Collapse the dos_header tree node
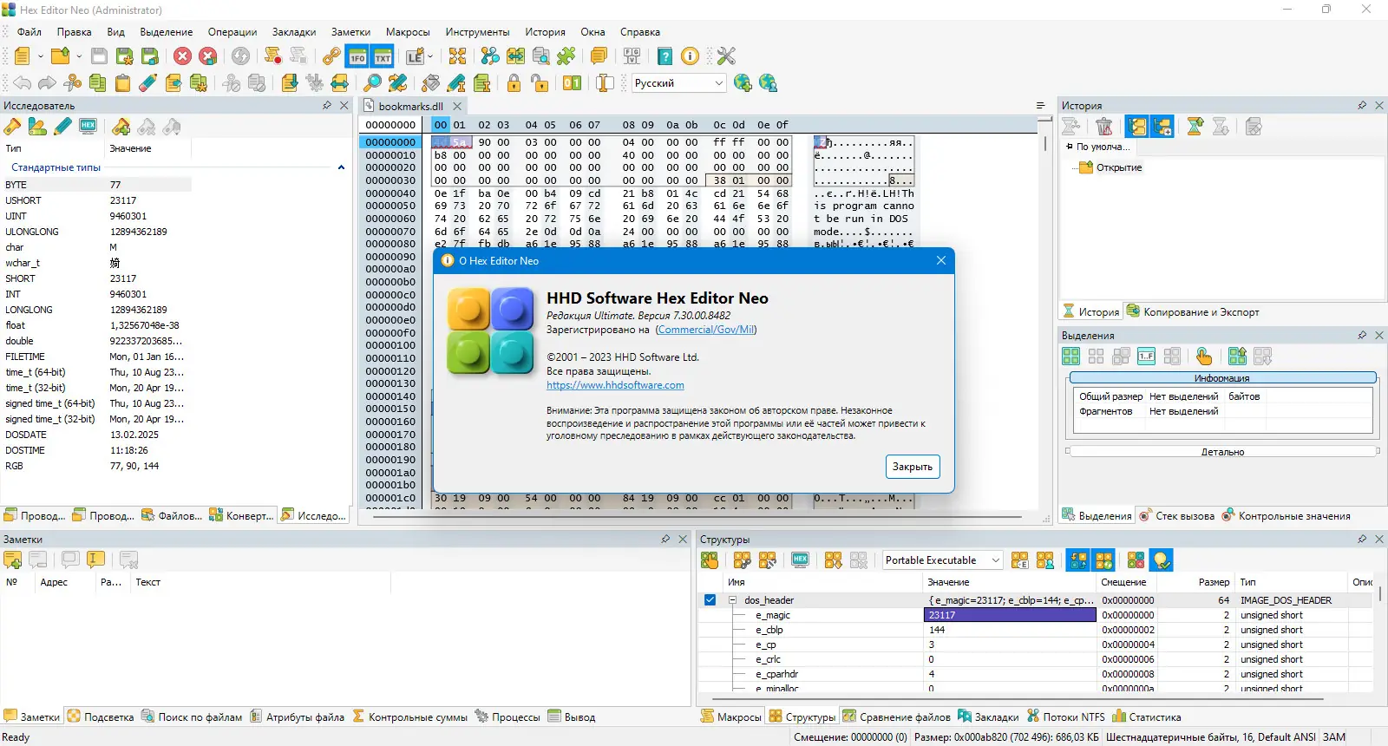 (733, 600)
